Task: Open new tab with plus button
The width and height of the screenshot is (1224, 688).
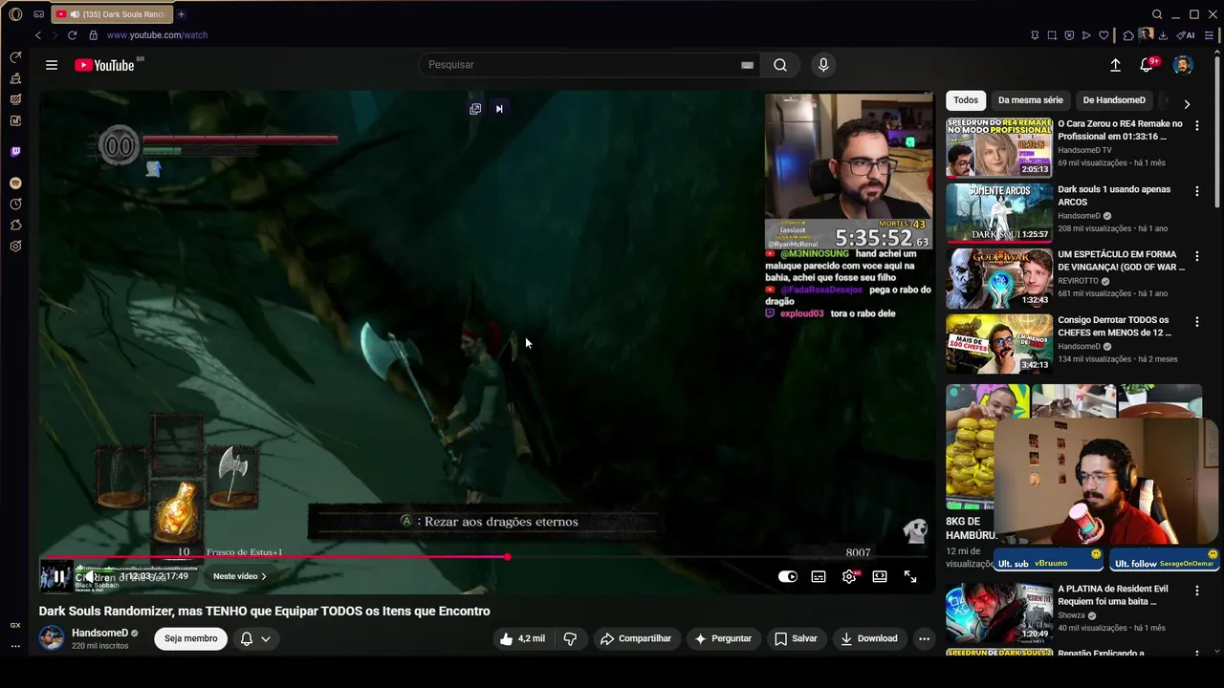Action: coord(181,14)
